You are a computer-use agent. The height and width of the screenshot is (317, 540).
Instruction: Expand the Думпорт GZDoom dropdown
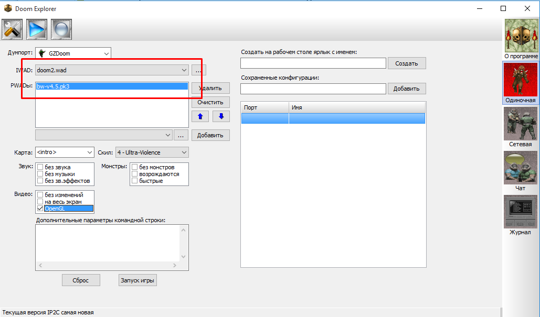click(107, 53)
